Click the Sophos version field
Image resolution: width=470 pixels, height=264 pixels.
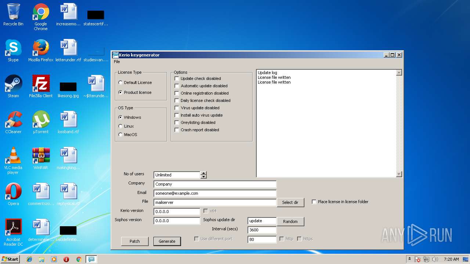point(177,221)
